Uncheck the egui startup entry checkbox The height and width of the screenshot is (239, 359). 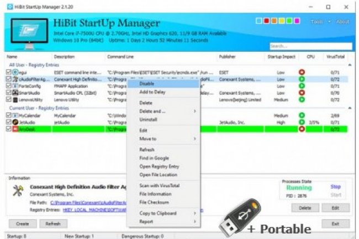8,72
